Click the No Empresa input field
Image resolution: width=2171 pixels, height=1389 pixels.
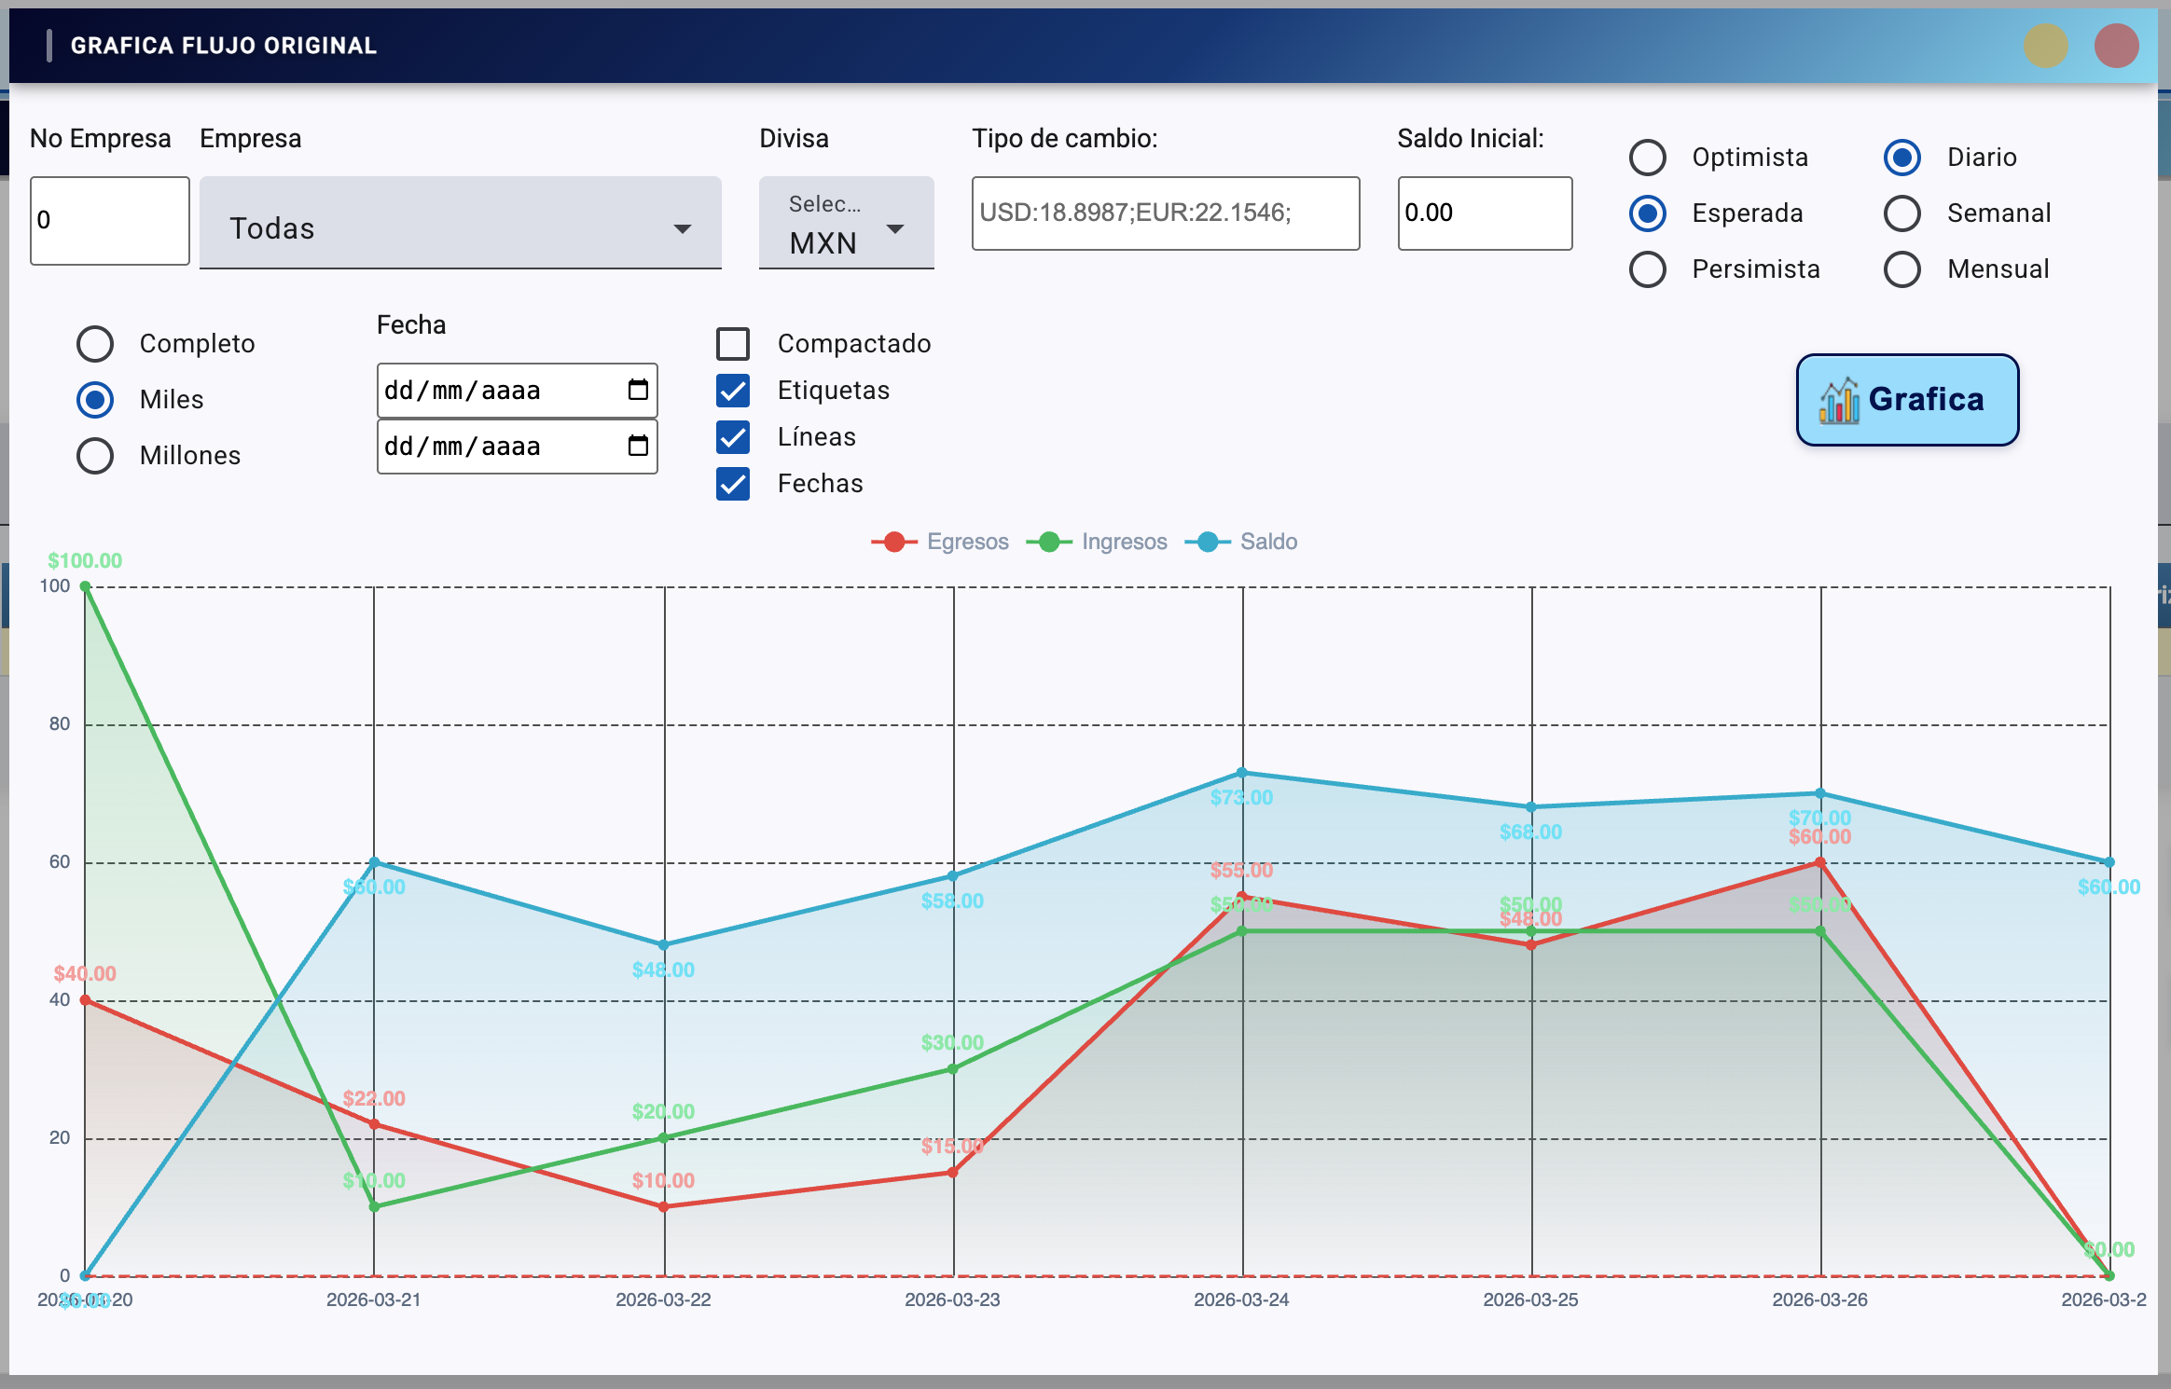pos(109,221)
